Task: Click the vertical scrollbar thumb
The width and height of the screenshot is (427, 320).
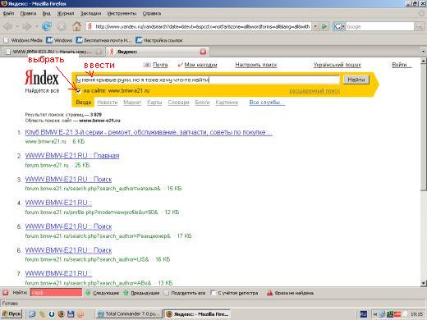Action: point(424,127)
